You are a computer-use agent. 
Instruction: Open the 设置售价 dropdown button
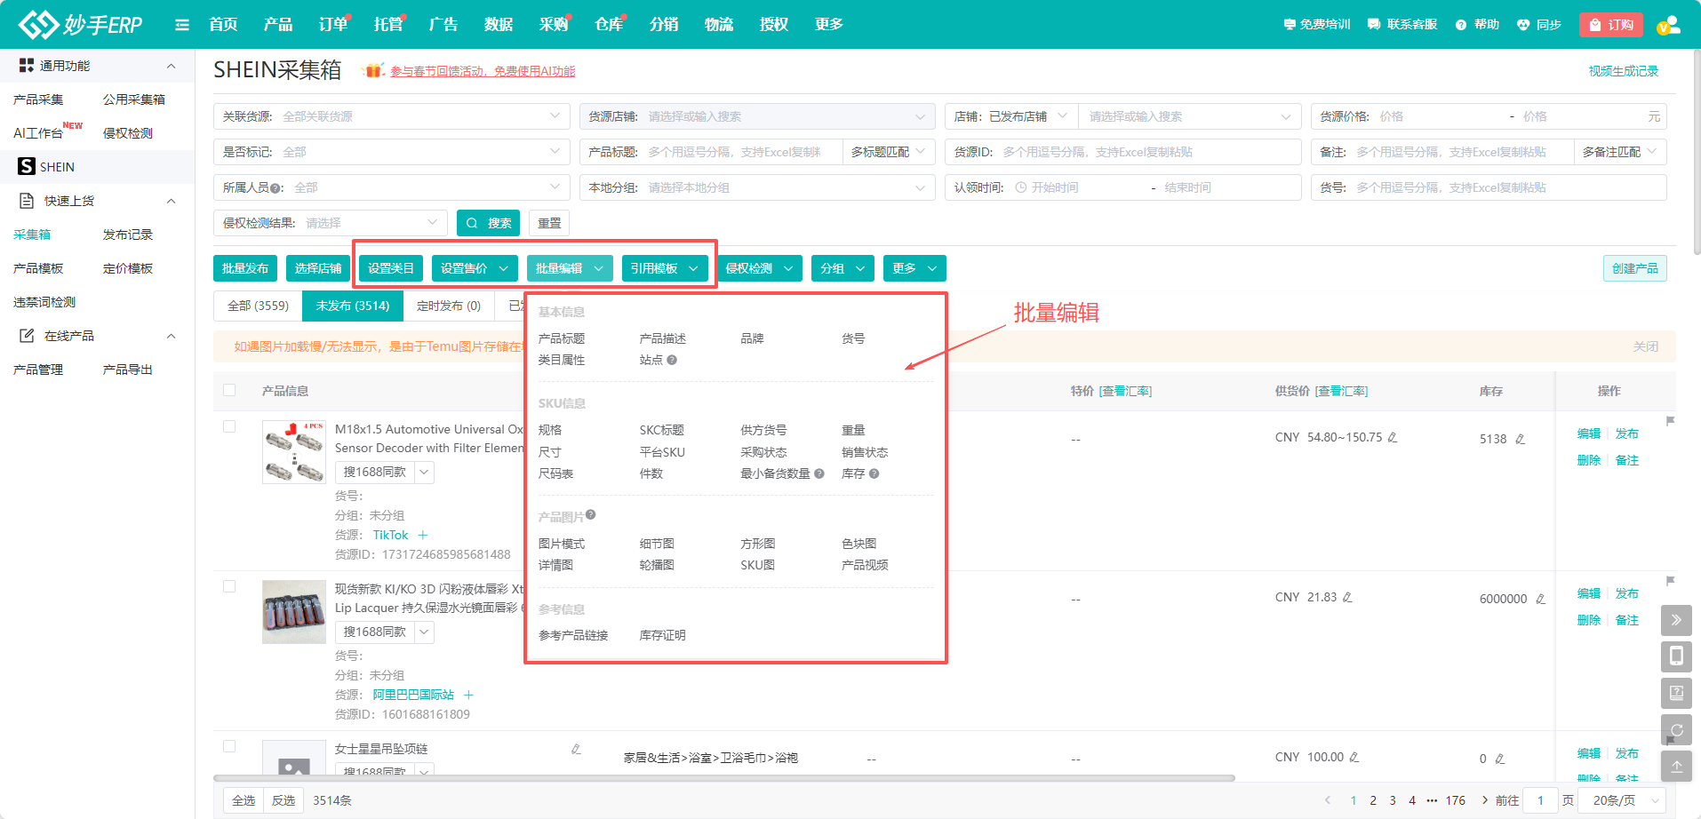(x=475, y=268)
